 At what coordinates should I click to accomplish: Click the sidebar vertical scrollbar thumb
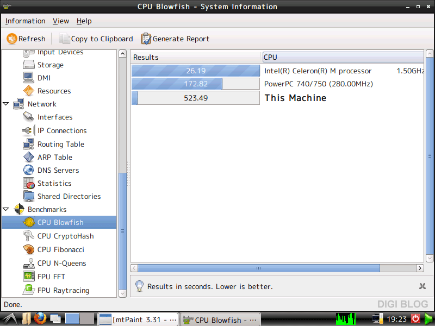coord(123,231)
